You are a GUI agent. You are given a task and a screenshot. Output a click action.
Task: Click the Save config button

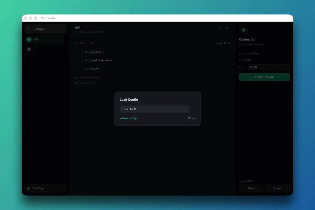(x=251, y=188)
